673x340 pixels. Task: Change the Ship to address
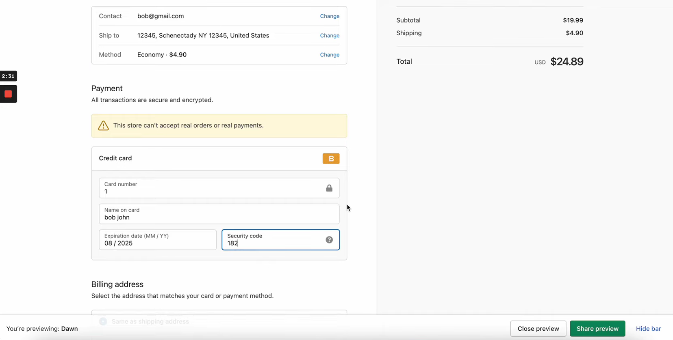click(330, 36)
